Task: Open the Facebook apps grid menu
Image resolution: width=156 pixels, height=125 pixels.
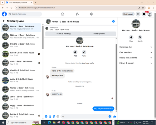Action: (138, 14)
